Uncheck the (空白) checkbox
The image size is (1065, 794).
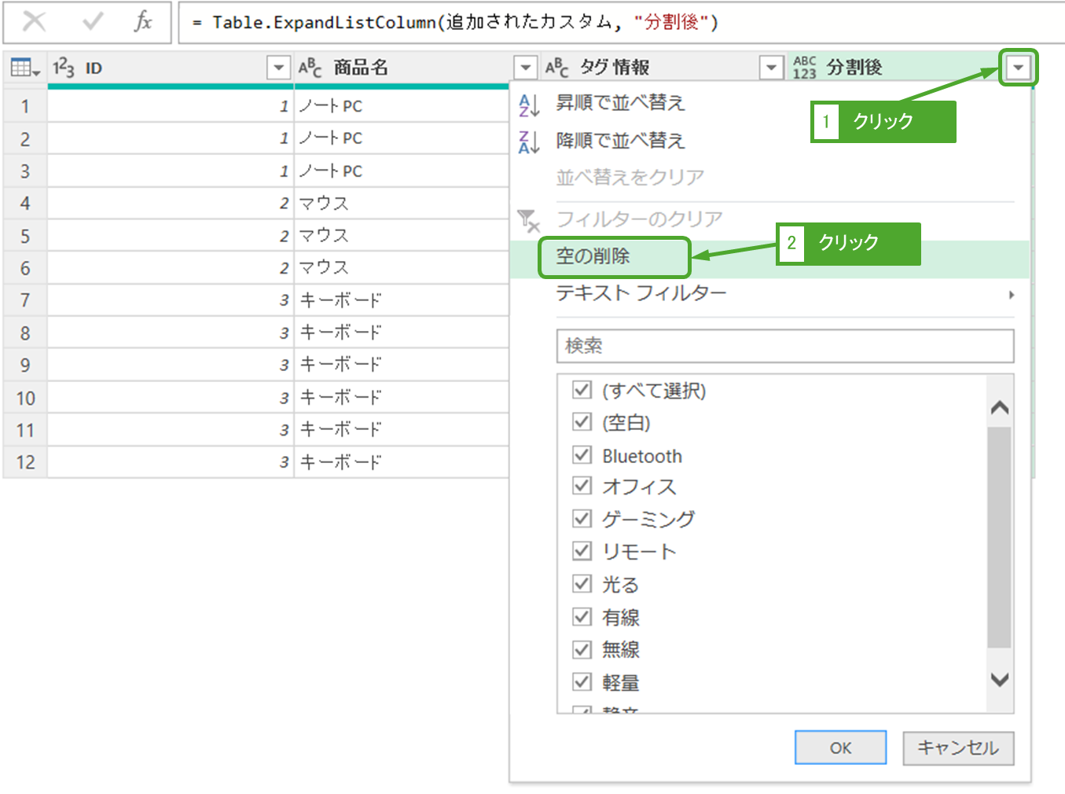pyautogui.click(x=582, y=422)
